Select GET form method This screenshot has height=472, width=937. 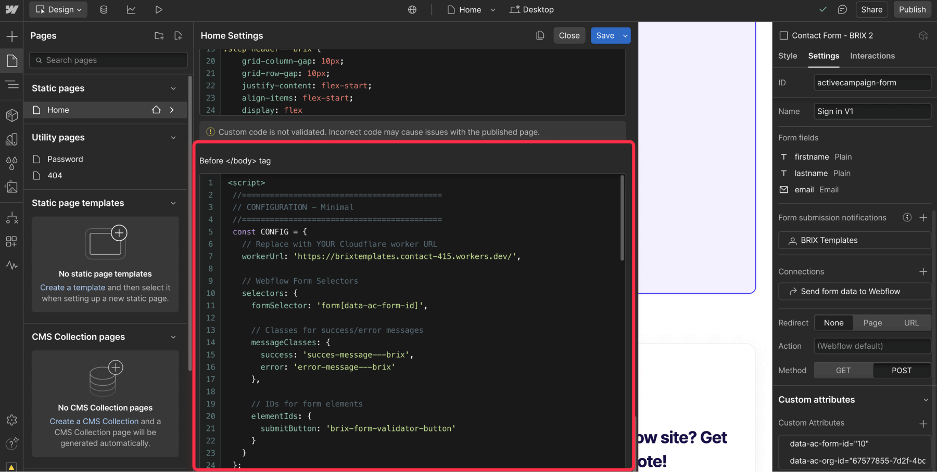pyautogui.click(x=843, y=370)
